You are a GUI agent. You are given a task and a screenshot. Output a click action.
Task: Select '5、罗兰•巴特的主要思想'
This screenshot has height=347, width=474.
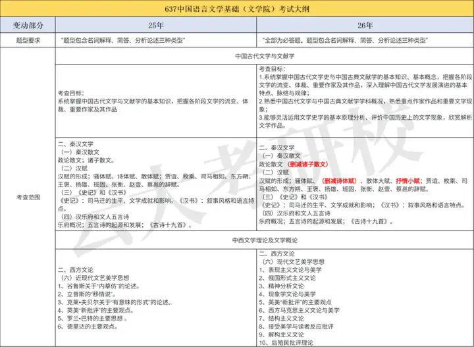pyautogui.click(x=92, y=318)
